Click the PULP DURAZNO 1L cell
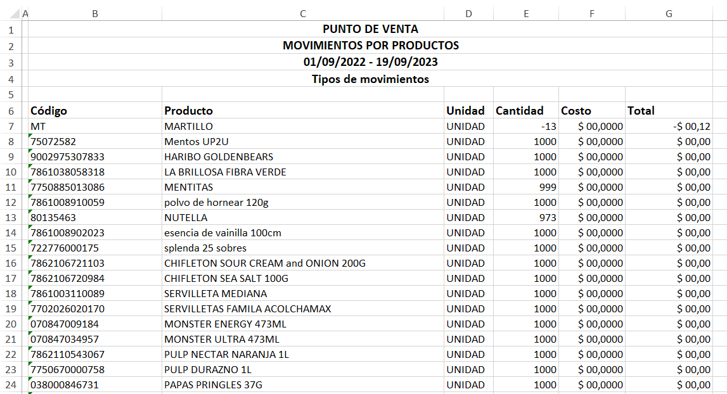Image resolution: width=727 pixels, height=394 pixels. tap(303, 369)
